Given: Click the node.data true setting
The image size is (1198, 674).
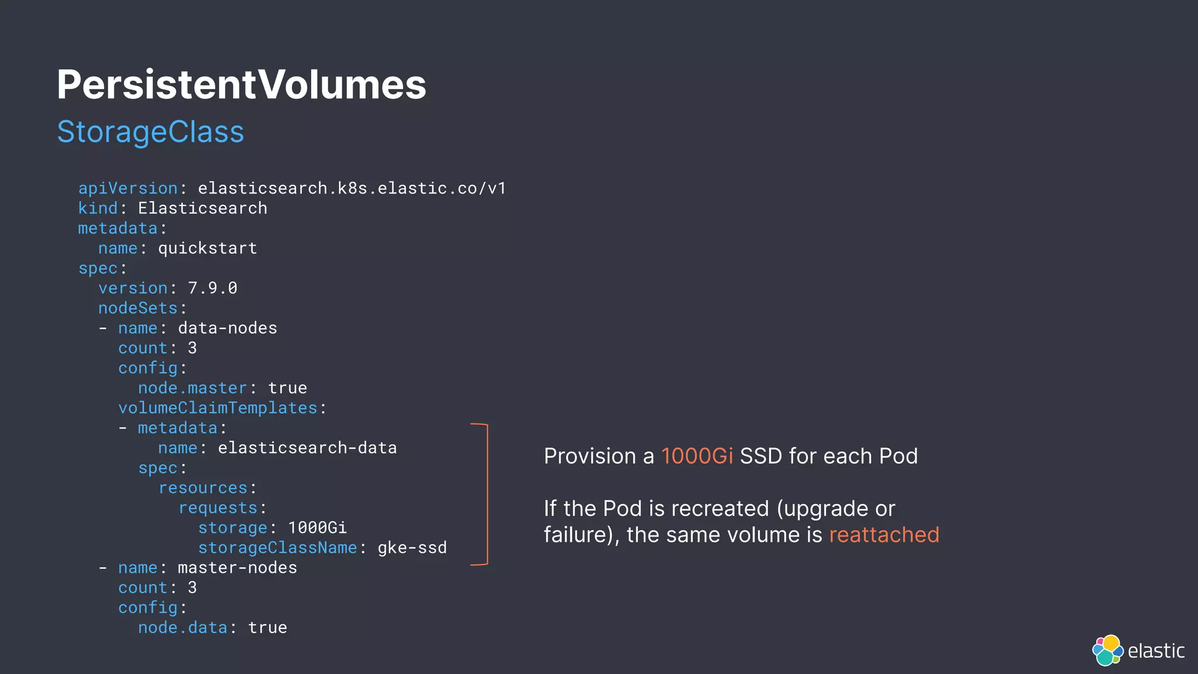Looking at the screenshot, I should 212,628.
